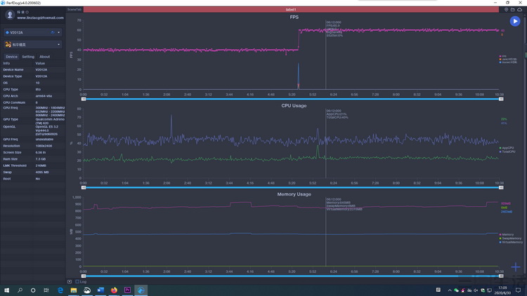Toggle FPS series in FPS legend
Viewport: 527px width, 296px height.
coord(502,56)
